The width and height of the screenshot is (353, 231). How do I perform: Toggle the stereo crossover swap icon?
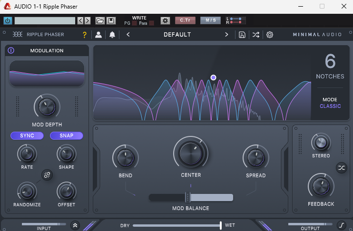click(x=342, y=168)
